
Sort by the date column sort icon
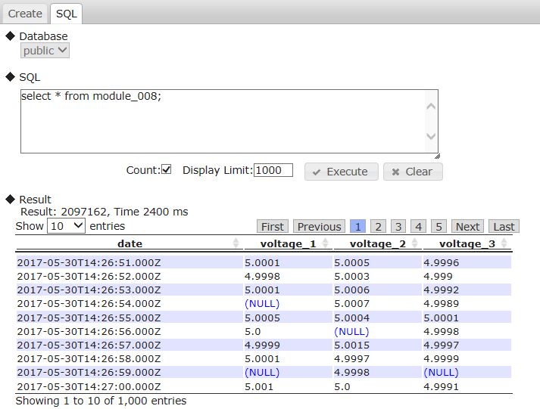[x=236, y=243]
